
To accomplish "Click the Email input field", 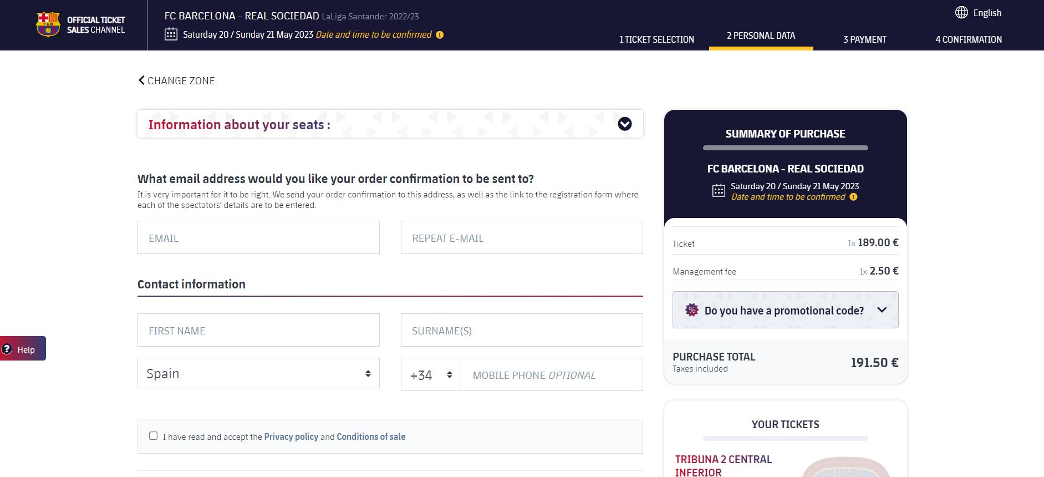I will point(258,238).
